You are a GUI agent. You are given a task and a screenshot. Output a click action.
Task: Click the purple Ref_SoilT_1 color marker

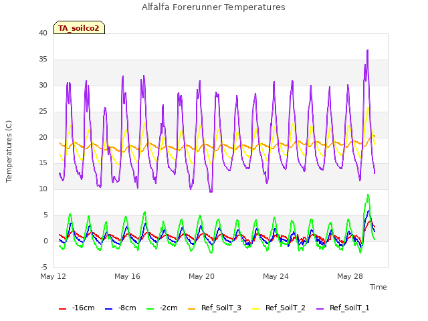[x=320, y=309]
